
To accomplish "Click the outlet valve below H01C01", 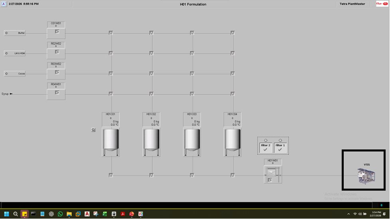I will [111, 175].
